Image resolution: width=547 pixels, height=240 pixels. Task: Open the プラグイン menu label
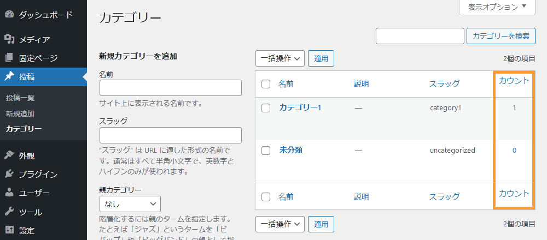click(38, 174)
